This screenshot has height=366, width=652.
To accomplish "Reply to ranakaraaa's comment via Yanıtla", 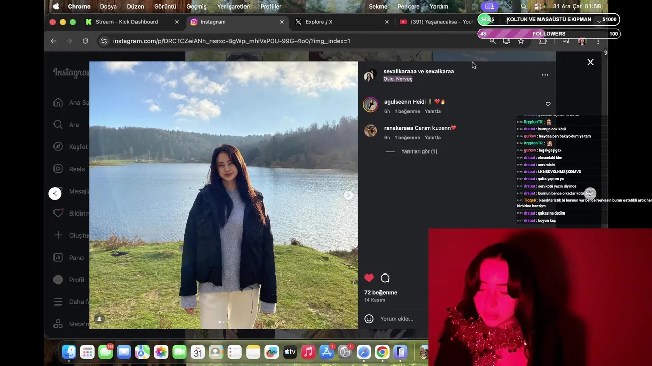I will 432,138.
